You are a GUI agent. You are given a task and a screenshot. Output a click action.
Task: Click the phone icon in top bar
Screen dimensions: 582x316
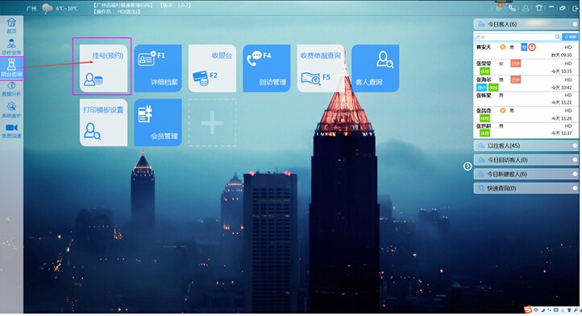coord(512,8)
